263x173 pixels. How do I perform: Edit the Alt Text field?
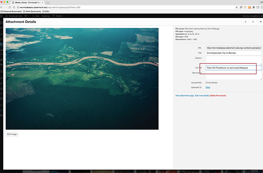pos(234,68)
